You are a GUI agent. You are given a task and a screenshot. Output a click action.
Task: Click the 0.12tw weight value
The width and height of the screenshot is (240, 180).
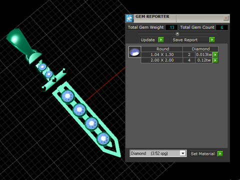204,60
